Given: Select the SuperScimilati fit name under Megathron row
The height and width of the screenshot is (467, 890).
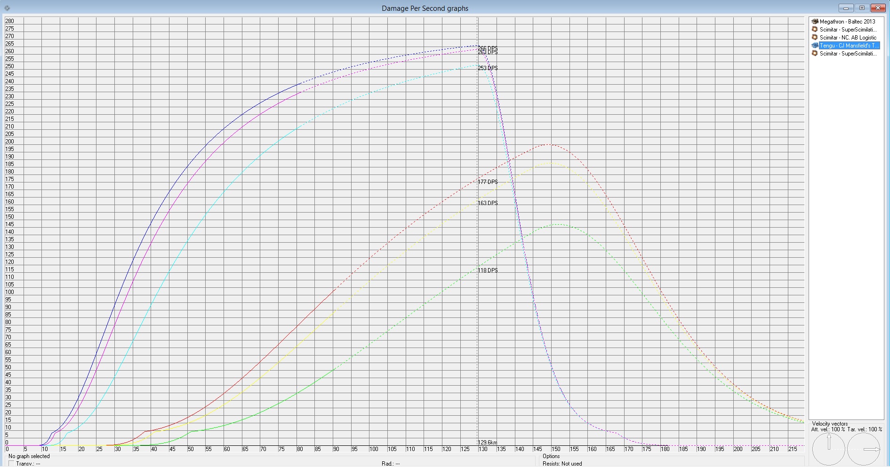Looking at the screenshot, I should point(848,30).
